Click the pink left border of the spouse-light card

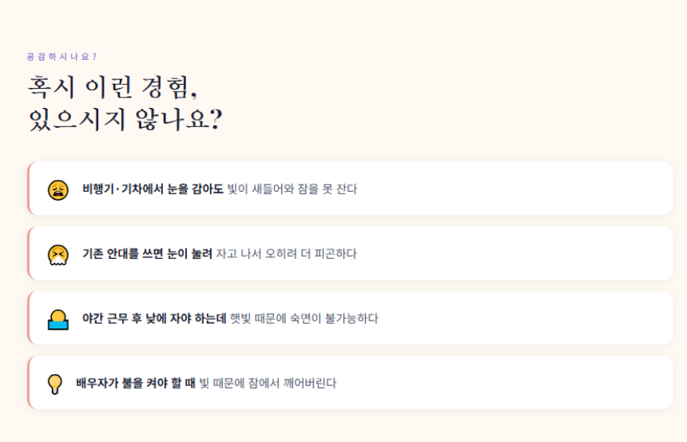29,384
